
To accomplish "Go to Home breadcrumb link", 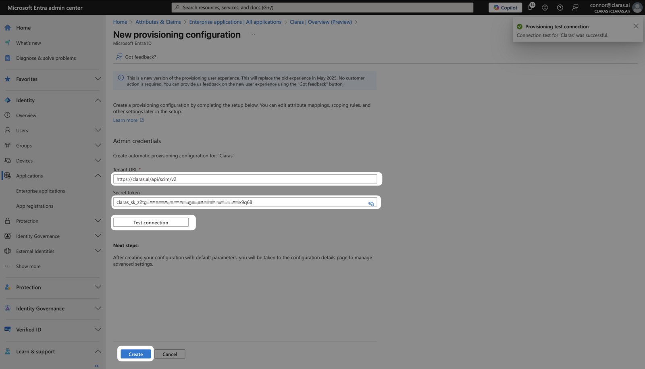I will pos(120,22).
